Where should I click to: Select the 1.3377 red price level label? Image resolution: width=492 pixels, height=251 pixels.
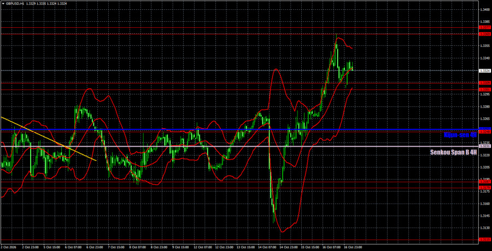(x=485, y=28)
